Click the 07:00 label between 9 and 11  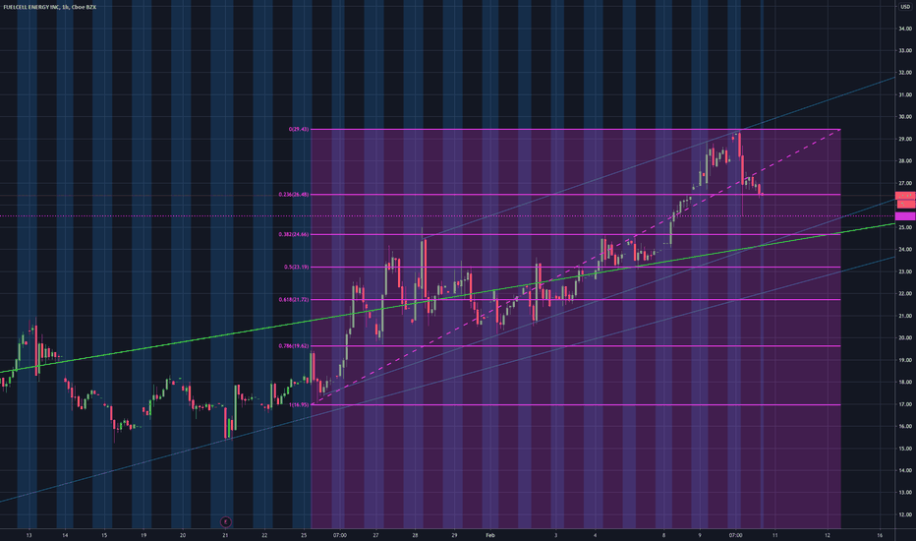click(735, 535)
